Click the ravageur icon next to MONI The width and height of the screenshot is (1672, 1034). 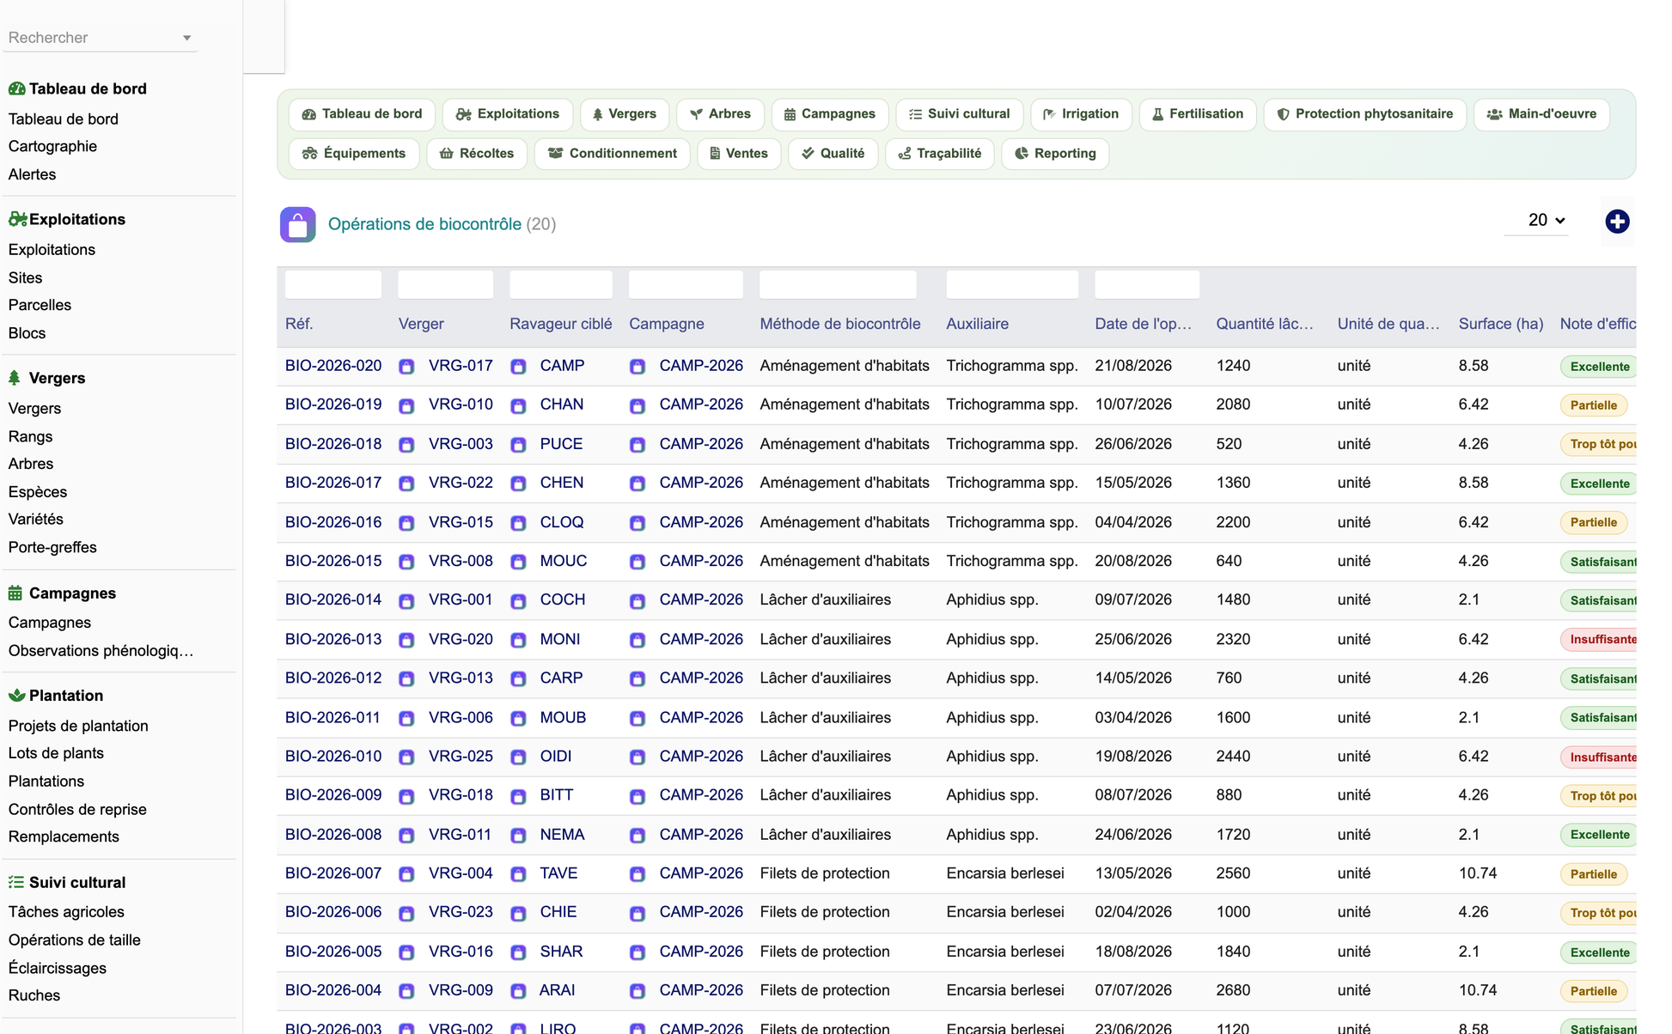[518, 640]
